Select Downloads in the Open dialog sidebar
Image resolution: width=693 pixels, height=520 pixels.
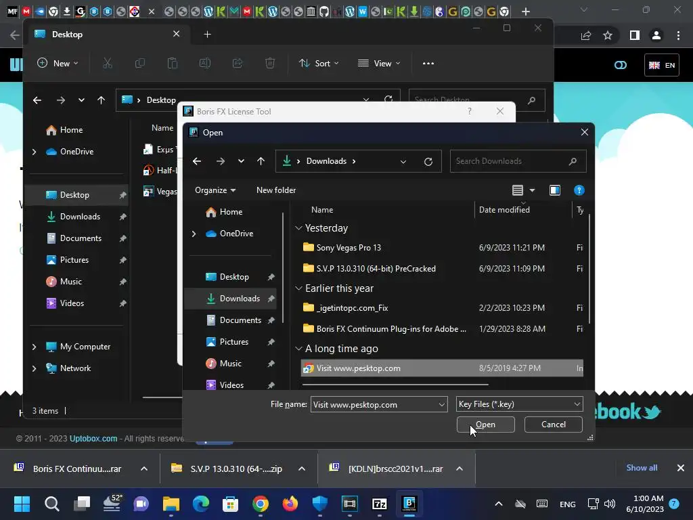click(235, 299)
